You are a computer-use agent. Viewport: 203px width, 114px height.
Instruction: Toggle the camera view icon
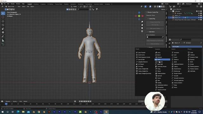tap(142, 28)
